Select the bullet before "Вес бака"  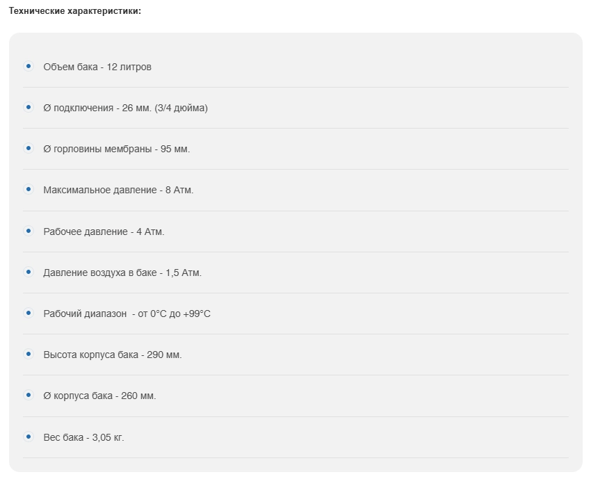[x=29, y=437]
